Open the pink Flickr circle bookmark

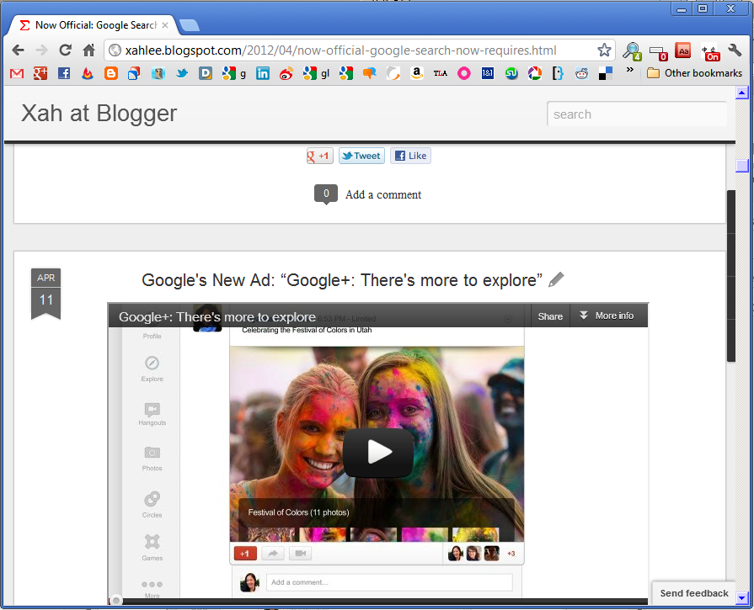coord(463,73)
